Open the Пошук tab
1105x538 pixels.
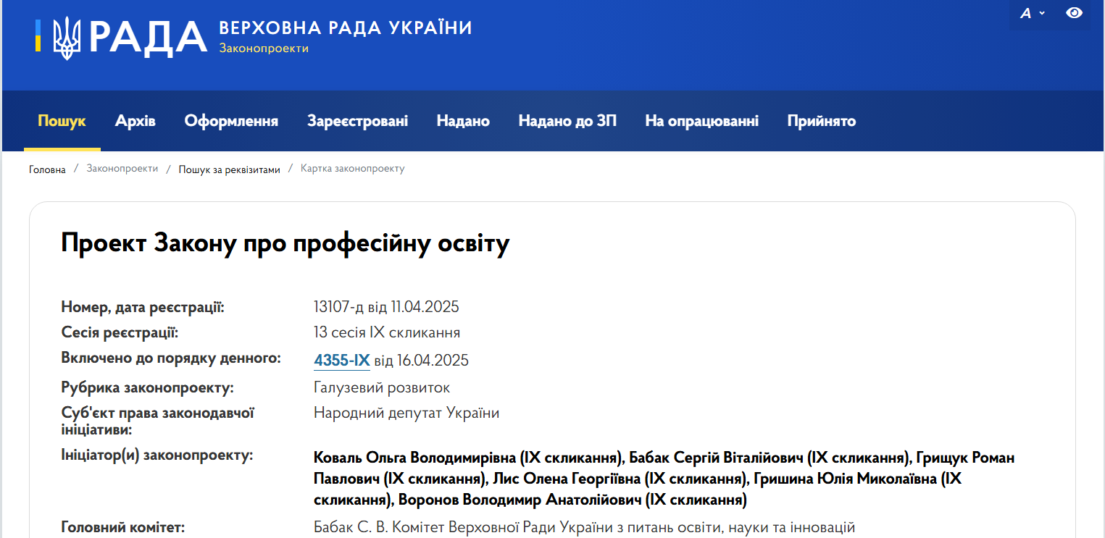point(62,121)
